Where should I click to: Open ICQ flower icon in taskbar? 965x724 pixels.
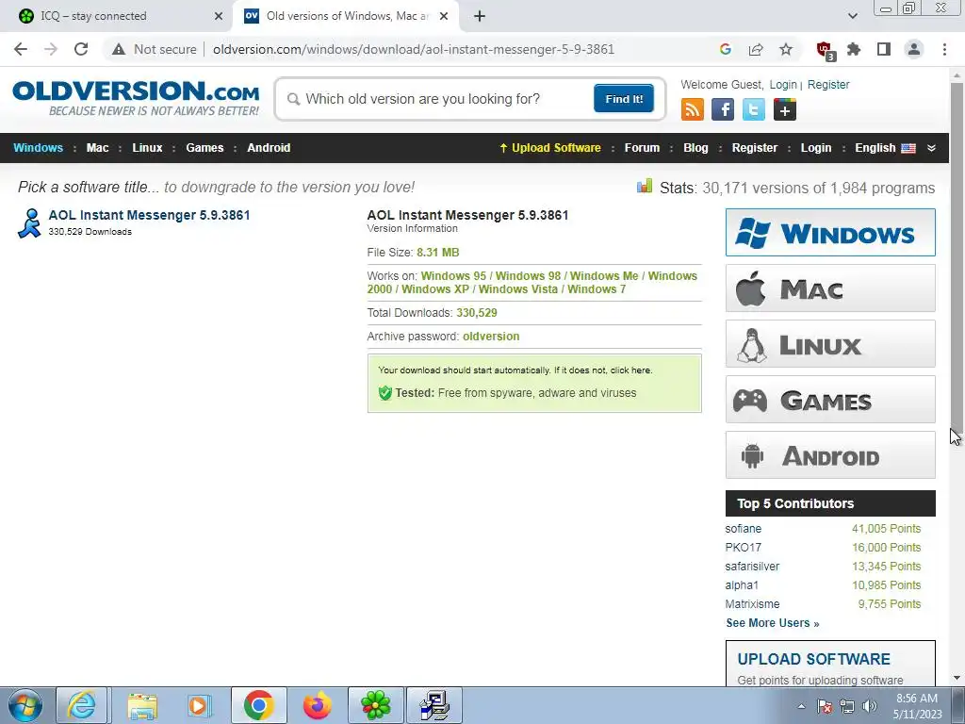(x=376, y=705)
